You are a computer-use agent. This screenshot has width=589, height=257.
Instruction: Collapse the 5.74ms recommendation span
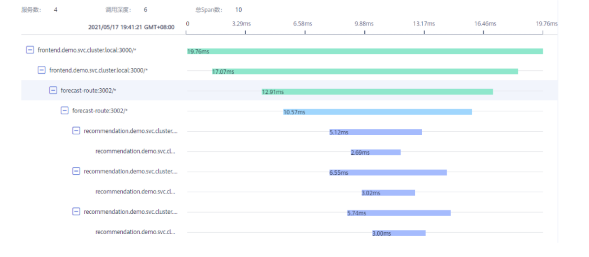click(76, 211)
